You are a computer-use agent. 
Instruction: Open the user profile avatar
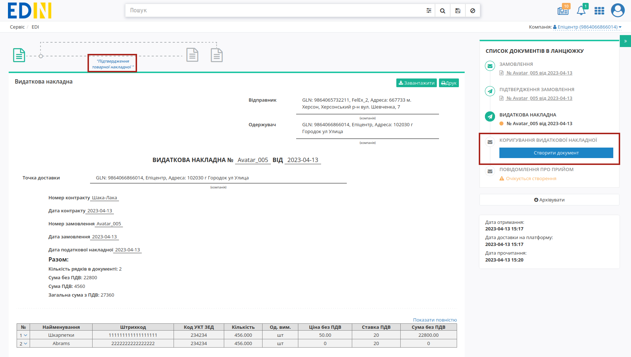(x=618, y=10)
